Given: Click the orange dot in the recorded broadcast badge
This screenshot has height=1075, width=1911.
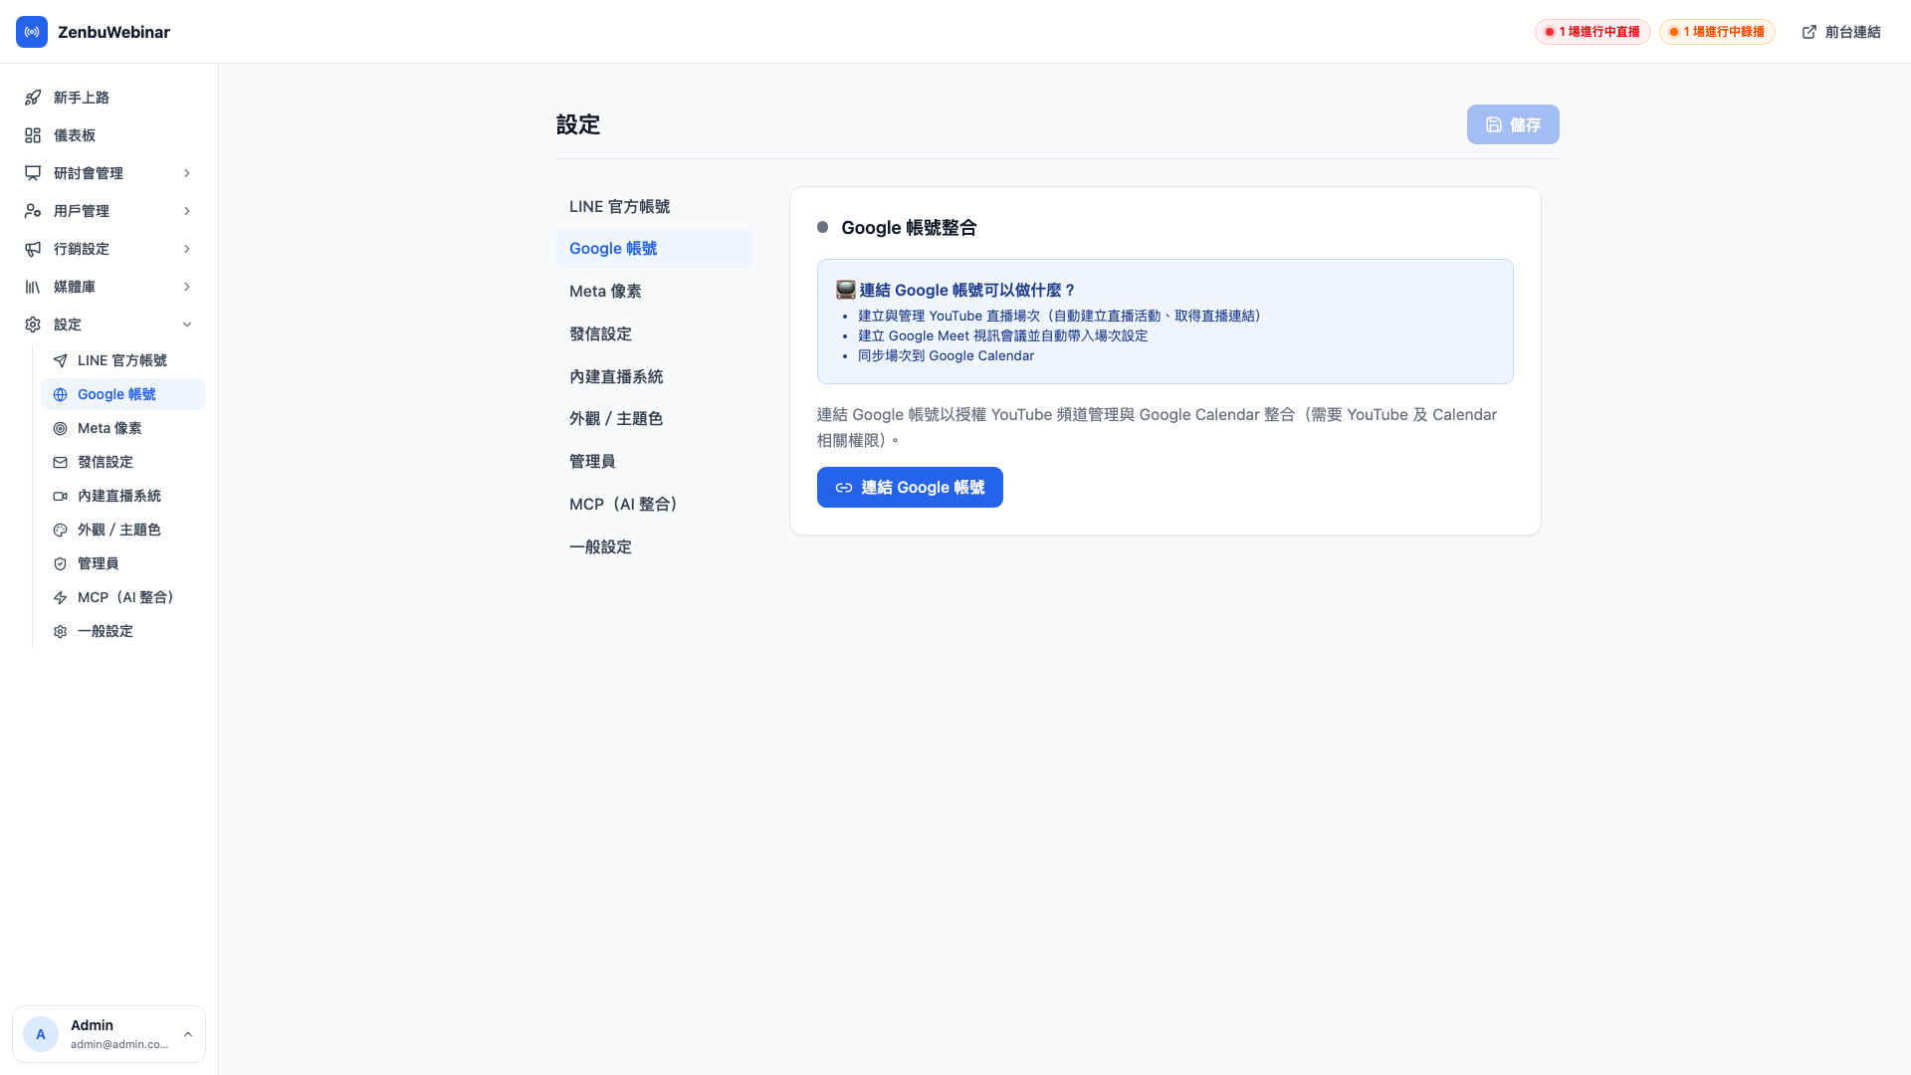Looking at the screenshot, I should 1674,32.
